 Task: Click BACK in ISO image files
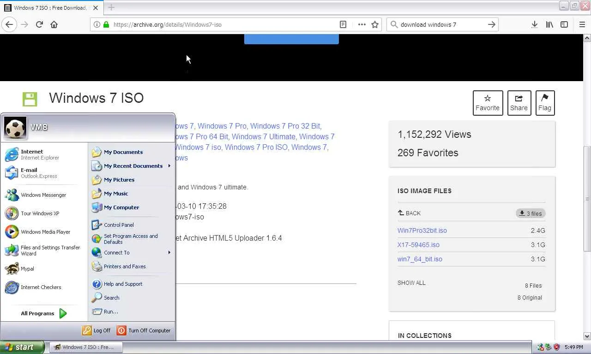pyautogui.click(x=409, y=213)
